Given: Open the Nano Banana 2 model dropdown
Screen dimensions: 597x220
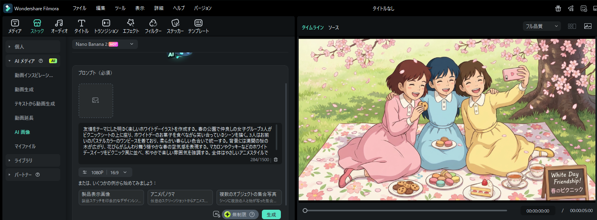Looking at the screenshot, I should click(105, 44).
